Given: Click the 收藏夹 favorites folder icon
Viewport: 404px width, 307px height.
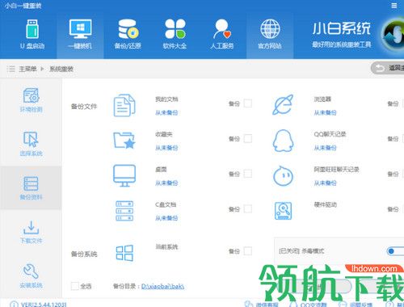Looking at the screenshot, I should 124,141.
